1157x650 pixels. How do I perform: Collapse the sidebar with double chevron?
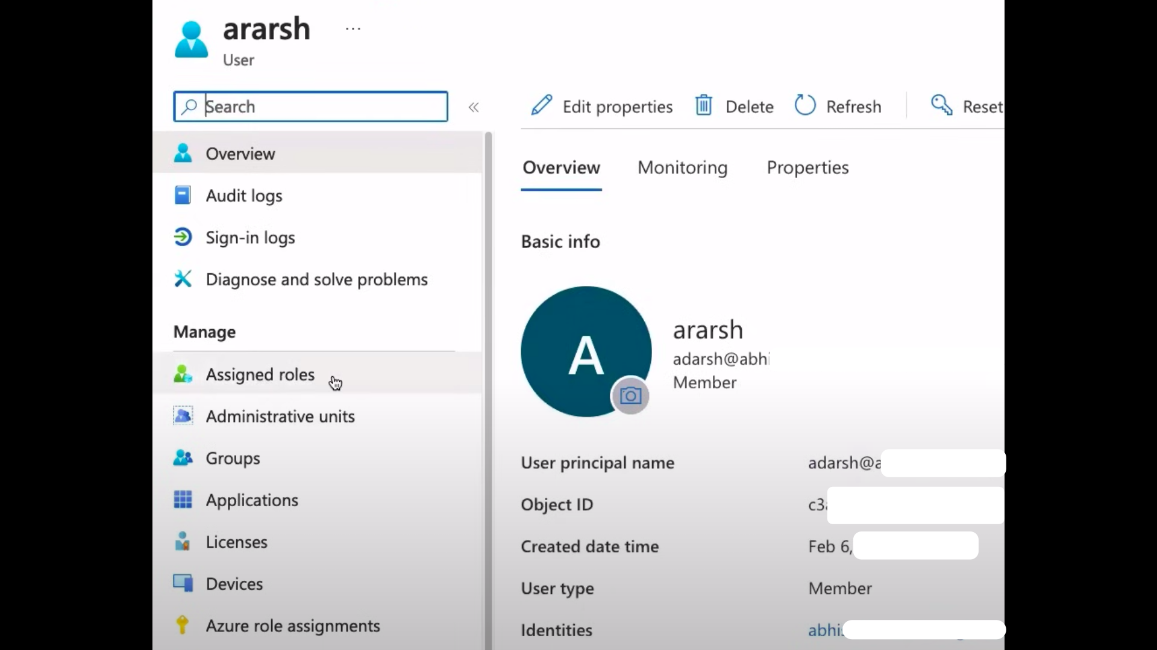tap(474, 107)
